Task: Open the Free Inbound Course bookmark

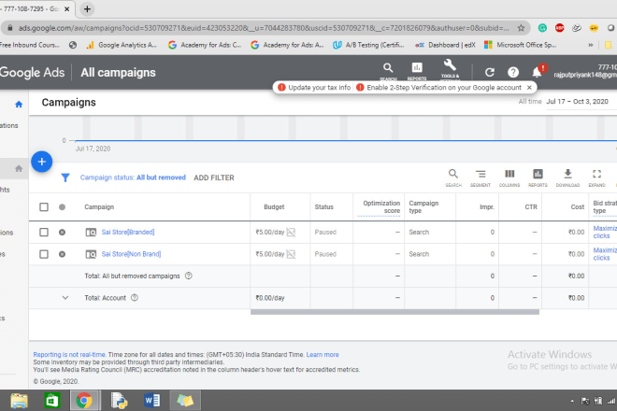Action: [x=30, y=45]
